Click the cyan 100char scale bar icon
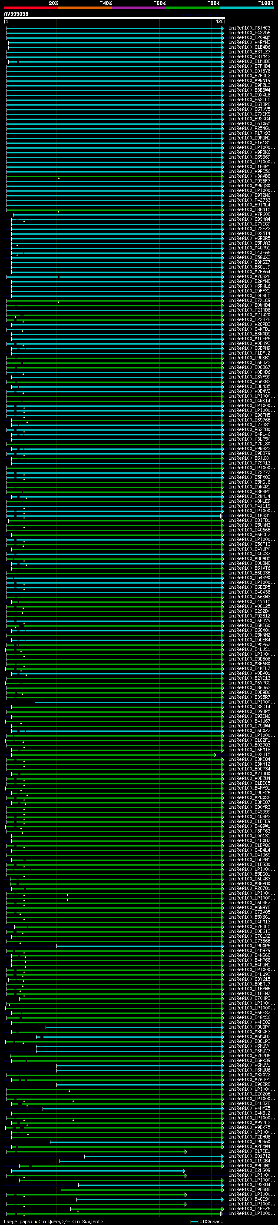The width and height of the screenshot is (278, 1225). click(194, 1221)
